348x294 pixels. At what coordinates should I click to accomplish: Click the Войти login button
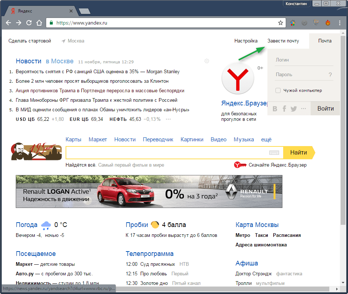pyautogui.click(x=325, y=108)
